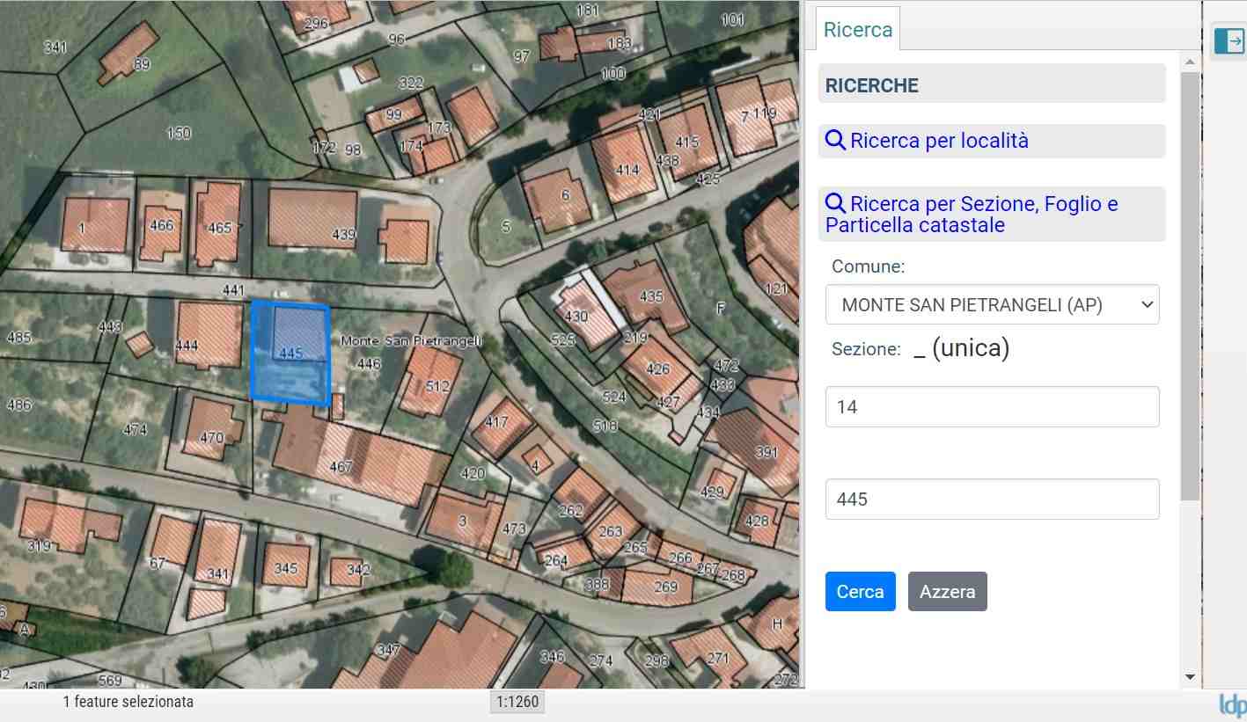Focus the Foglio field containing 14
Viewport: 1247px width, 722px height.
point(992,407)
